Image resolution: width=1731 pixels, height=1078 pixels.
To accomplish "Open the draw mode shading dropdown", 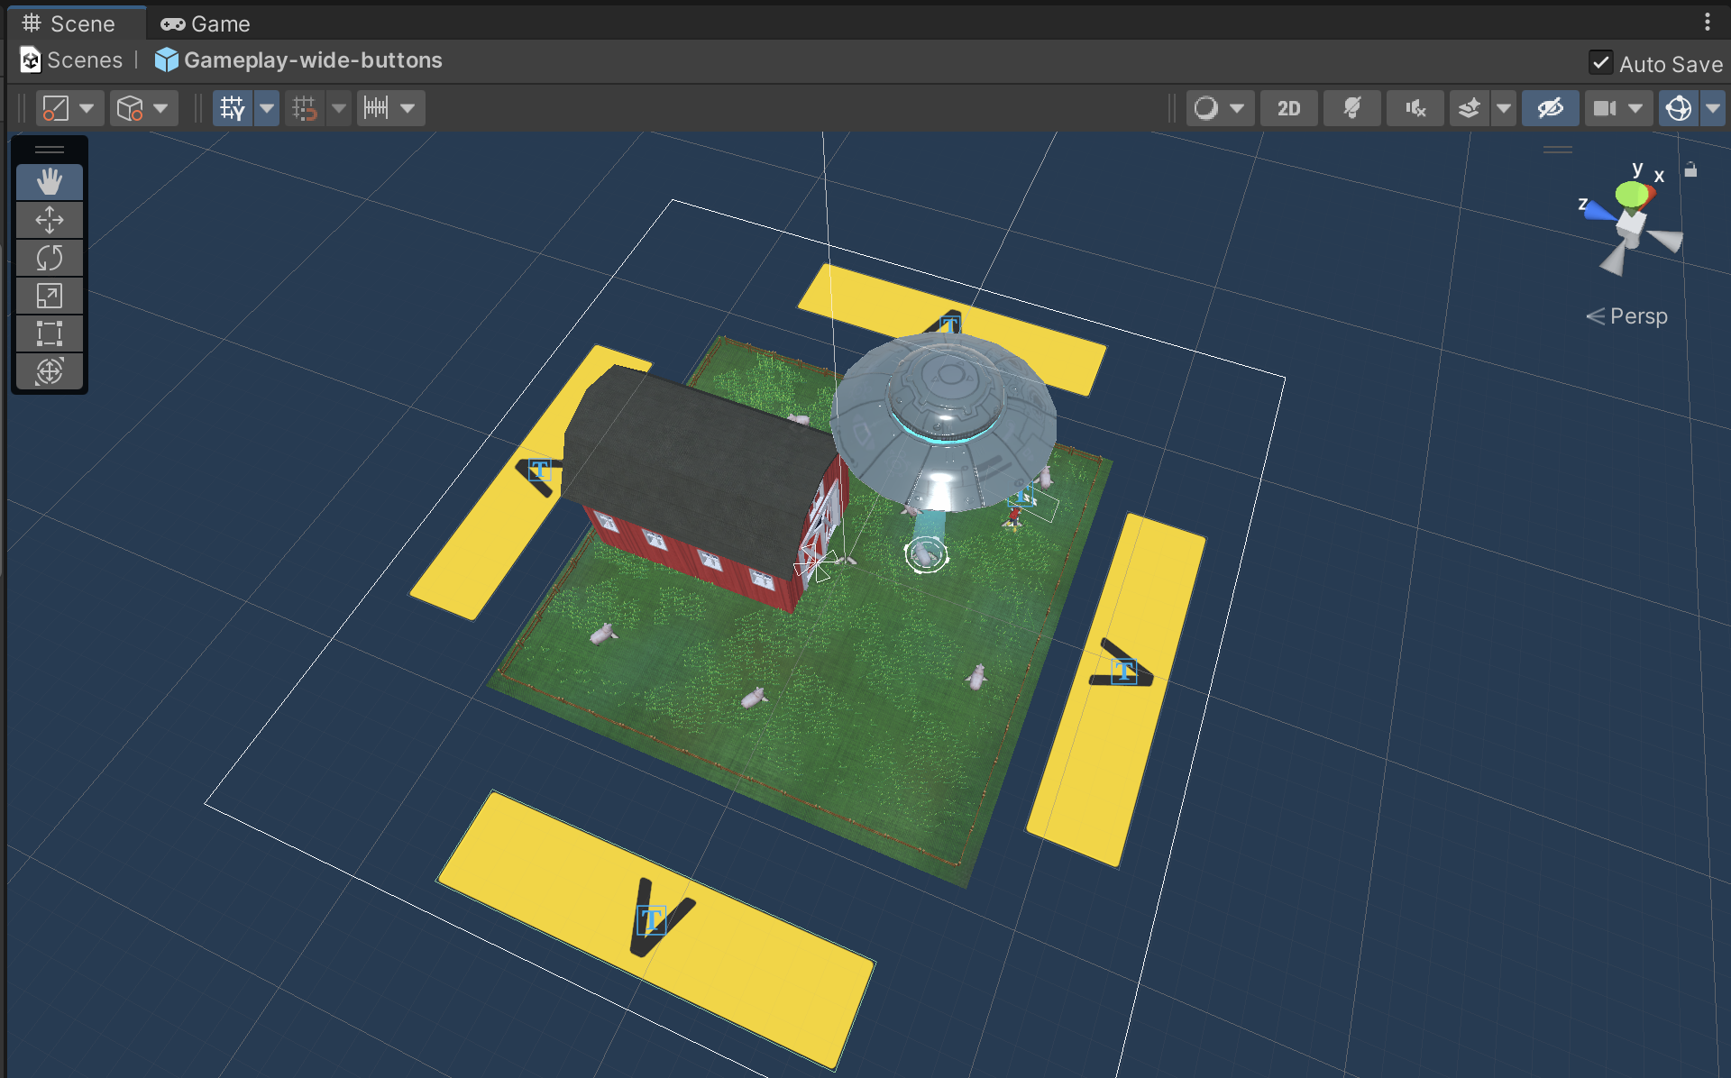I will click(x=1219, y=108).
